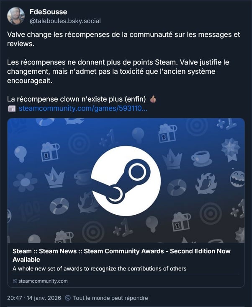Open FdeSousse's profile avatar
Viewport: 252px width, 307px height.
point(16,16)
